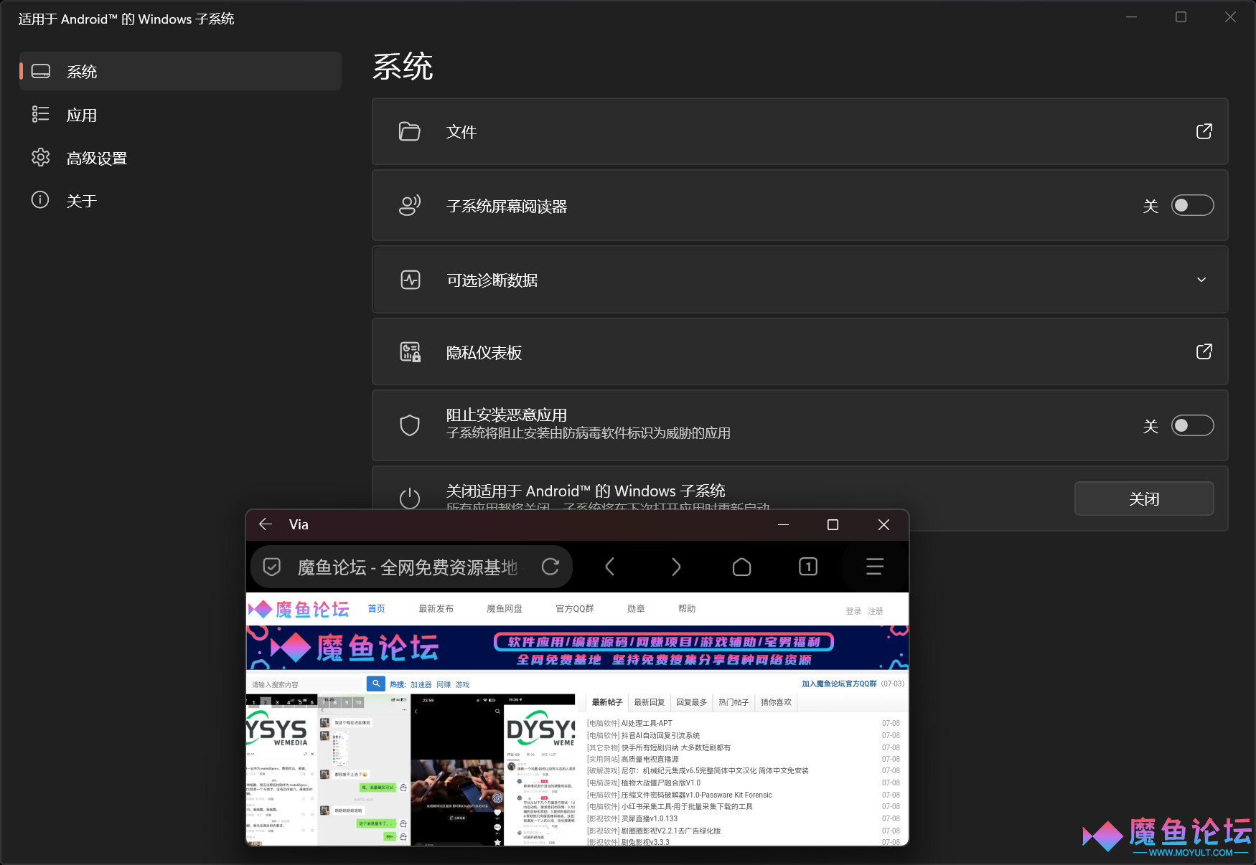Click the 网赚 hot search link

click(x=444, y=684)
